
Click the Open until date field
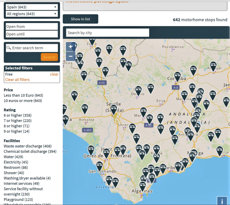31,34
